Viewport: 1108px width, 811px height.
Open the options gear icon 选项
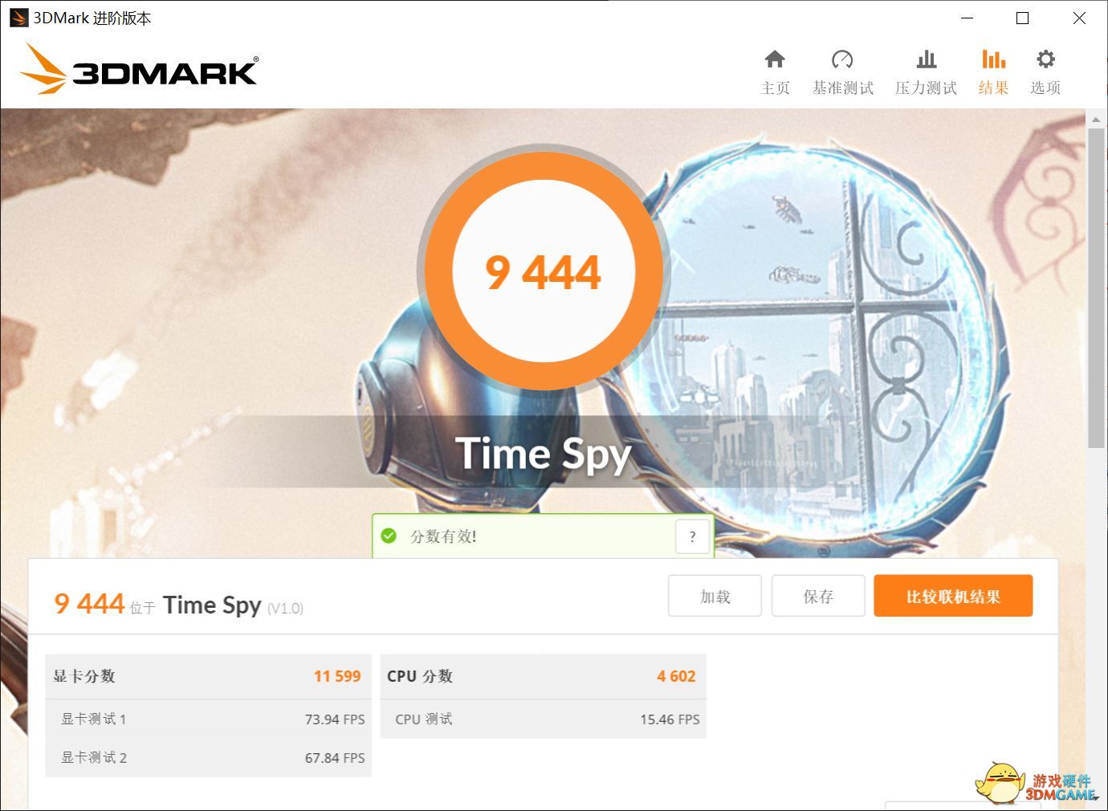point(1045,59)
